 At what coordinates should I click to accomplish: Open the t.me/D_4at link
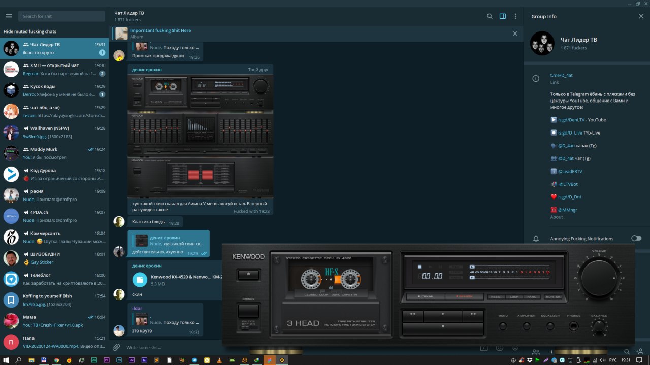[562, 75]
